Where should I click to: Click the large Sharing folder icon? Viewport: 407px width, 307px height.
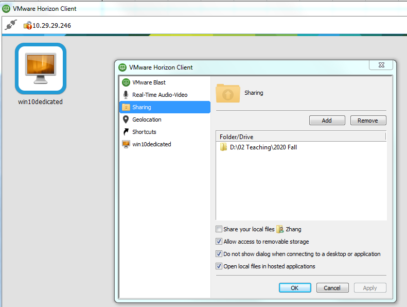(x=227, y=93)
